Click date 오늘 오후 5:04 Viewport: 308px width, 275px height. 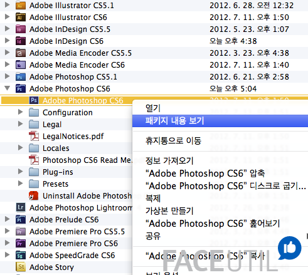[233, 89]
